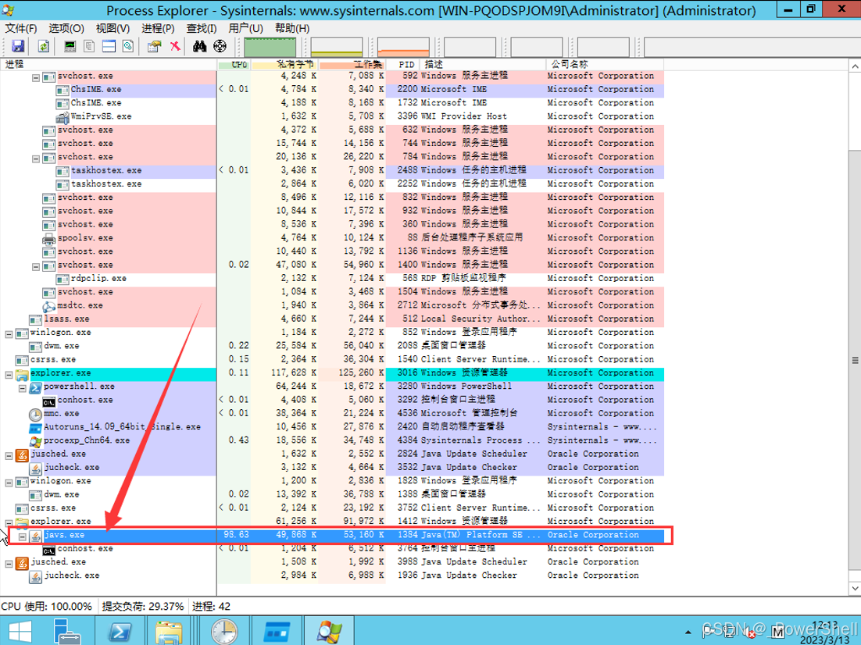861x645 pixels.
Task: Open the 文件(F) menu
Action: [21, 29]
